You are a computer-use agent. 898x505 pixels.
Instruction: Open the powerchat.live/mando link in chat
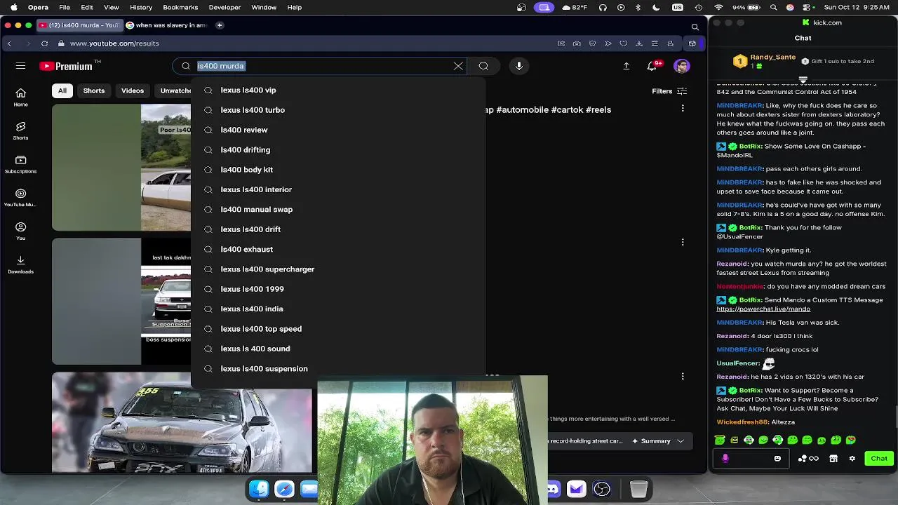click(763, 309)
